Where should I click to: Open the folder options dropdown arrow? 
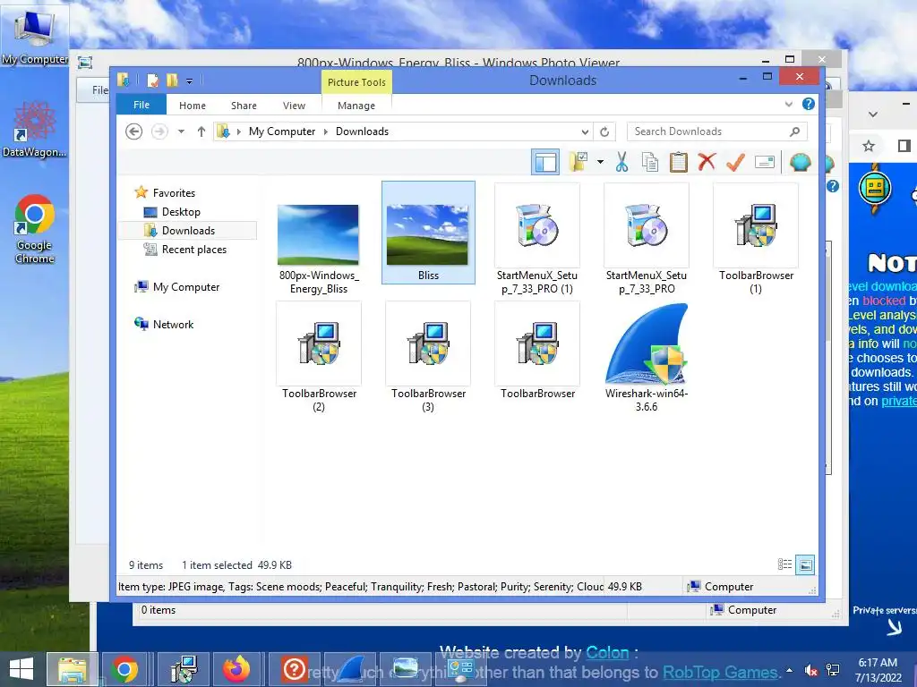tap(600, 162)
